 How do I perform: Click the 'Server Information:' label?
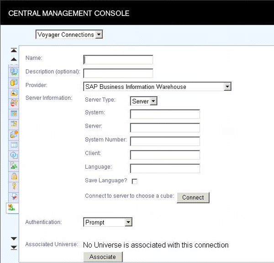point(49,98)
